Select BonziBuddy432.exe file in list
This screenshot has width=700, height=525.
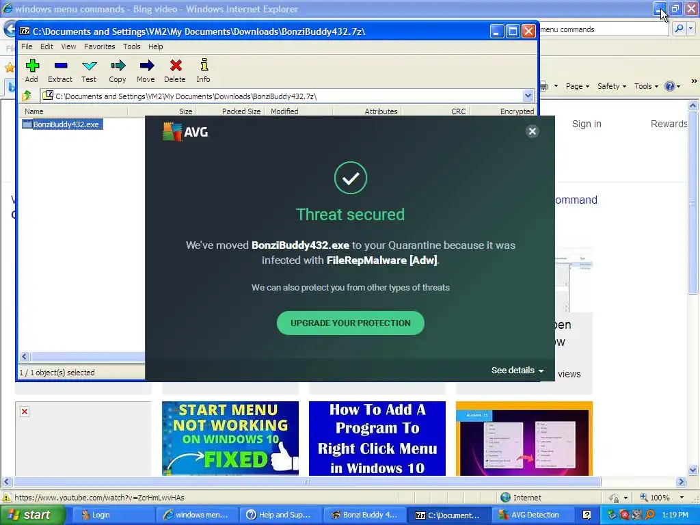tap(62, 124)
